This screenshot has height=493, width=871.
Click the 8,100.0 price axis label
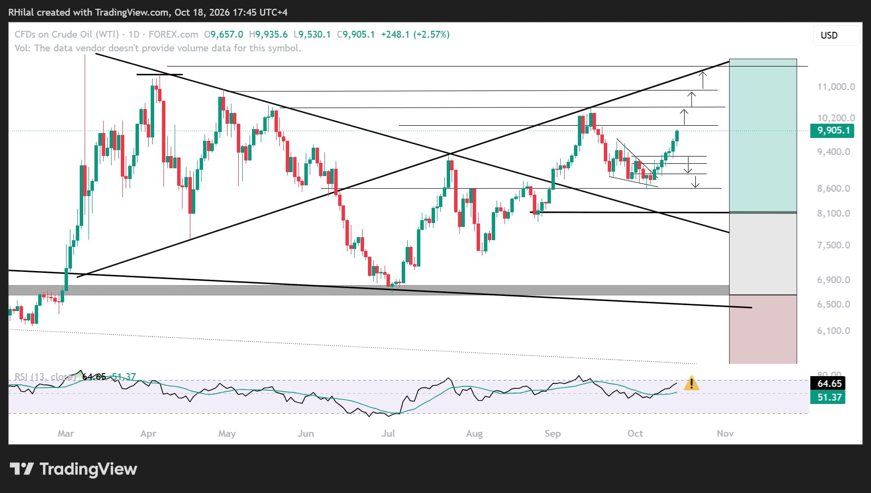tap(834, 213)
